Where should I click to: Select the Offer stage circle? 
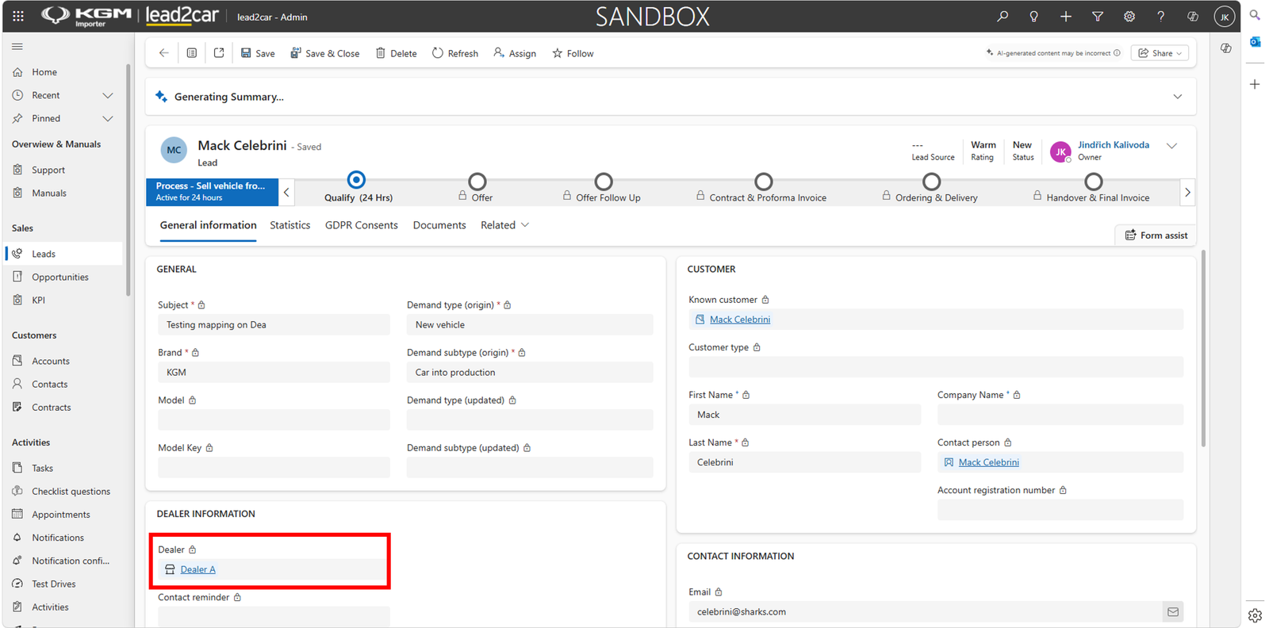(477, 182)
